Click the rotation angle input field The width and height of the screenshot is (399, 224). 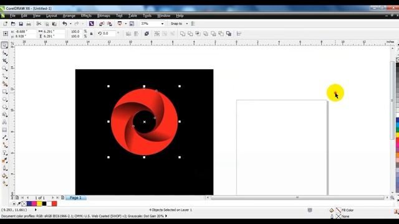(109, 33)
